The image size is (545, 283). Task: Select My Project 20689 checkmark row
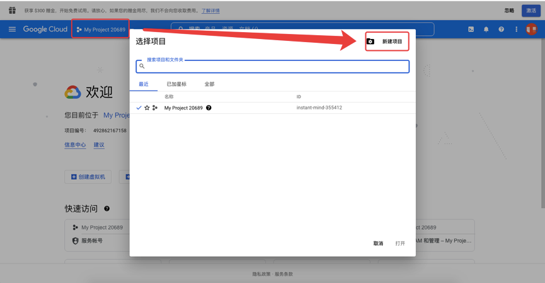coord(183,108)
